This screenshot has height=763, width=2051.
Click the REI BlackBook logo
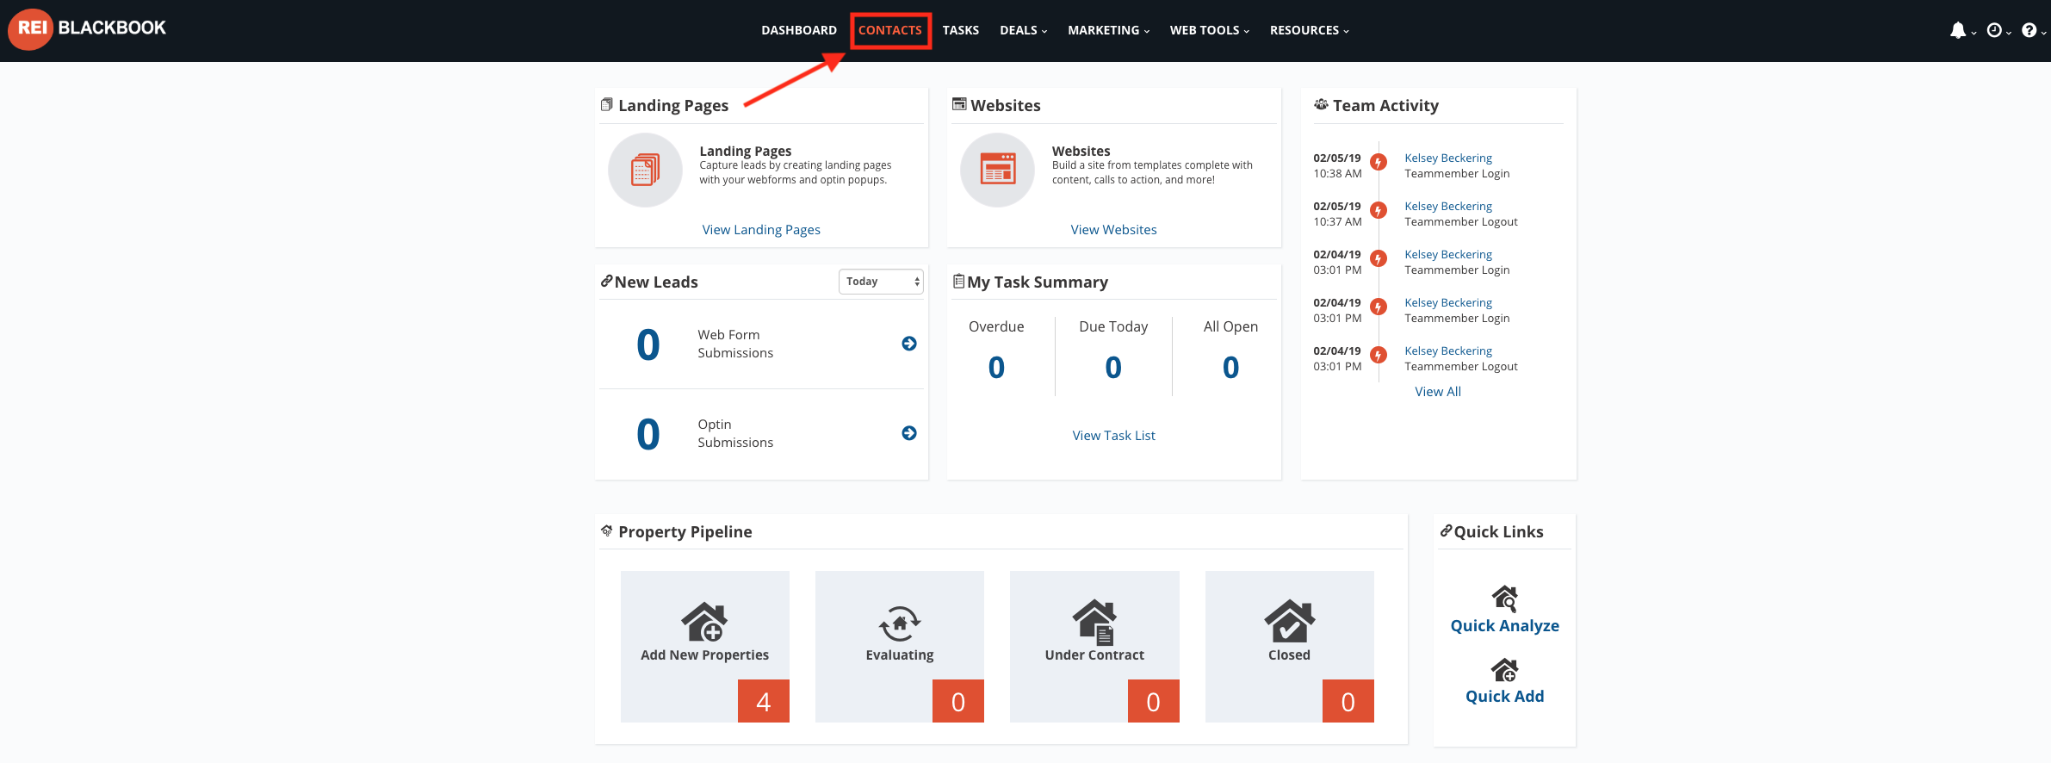(87, 28)
